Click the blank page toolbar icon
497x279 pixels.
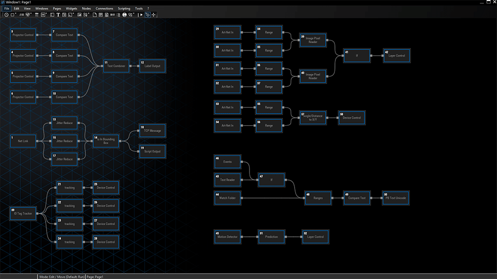(x=95, y=15)
